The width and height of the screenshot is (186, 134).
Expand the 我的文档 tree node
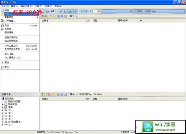click(x=2, y=105)
